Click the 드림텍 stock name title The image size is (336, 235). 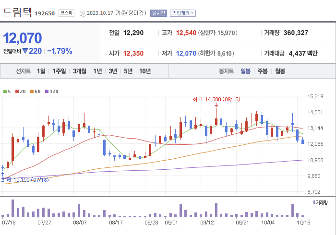(x=17, y=12)
